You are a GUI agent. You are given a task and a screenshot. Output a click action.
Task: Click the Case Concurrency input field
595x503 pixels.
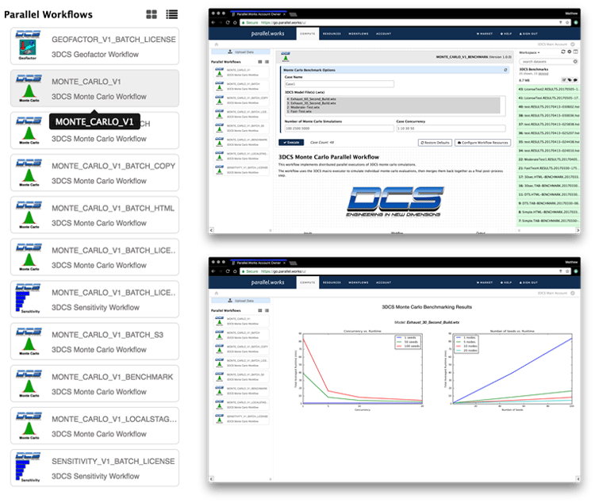click(451, 129)
